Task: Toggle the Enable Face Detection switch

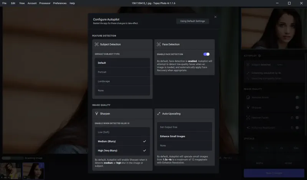Action: tap(206, 54)
